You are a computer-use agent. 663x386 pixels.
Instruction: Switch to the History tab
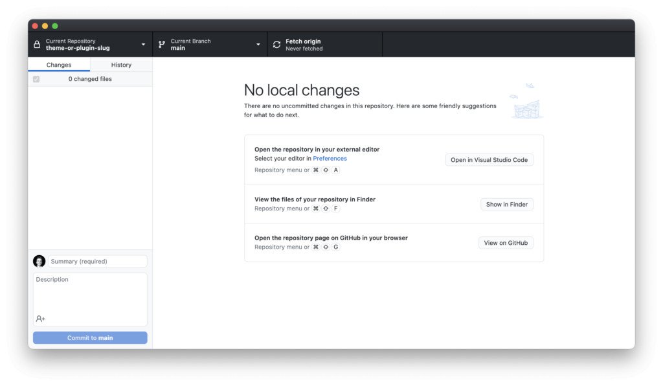click(x=121, y=65)
